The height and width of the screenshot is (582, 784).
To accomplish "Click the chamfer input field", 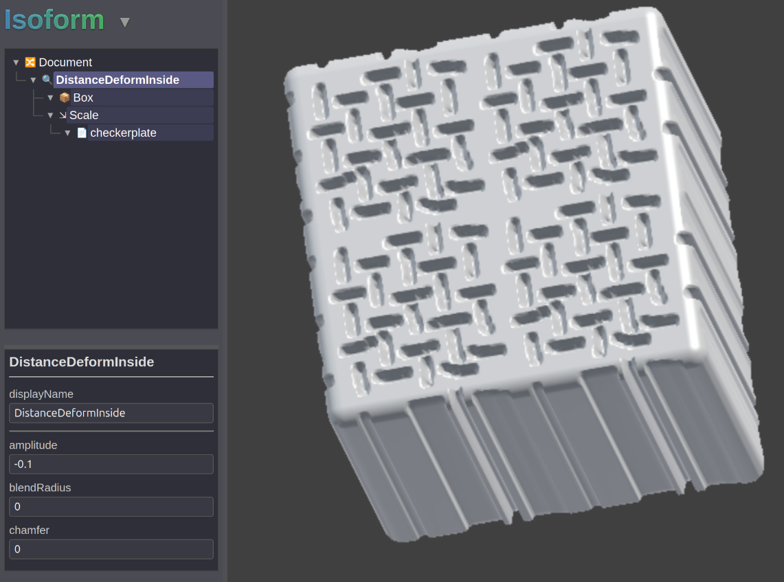I will (x=111, y=550).
